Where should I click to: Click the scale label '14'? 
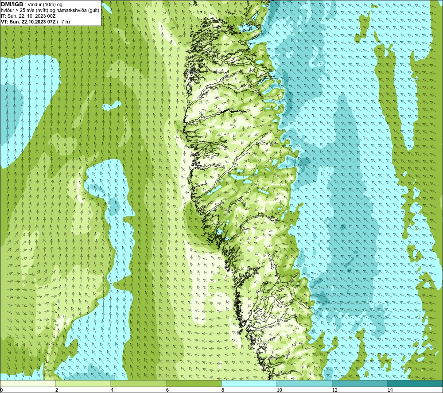click(x=390, y=390)
